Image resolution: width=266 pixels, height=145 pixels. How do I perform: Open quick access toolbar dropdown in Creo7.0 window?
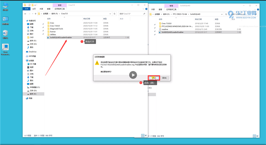pos(35,5)
